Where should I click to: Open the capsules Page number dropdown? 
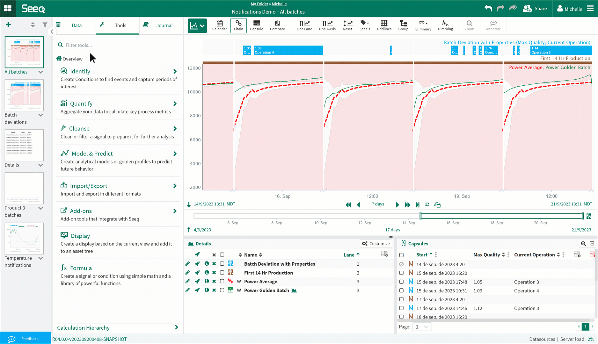[422, 327]
